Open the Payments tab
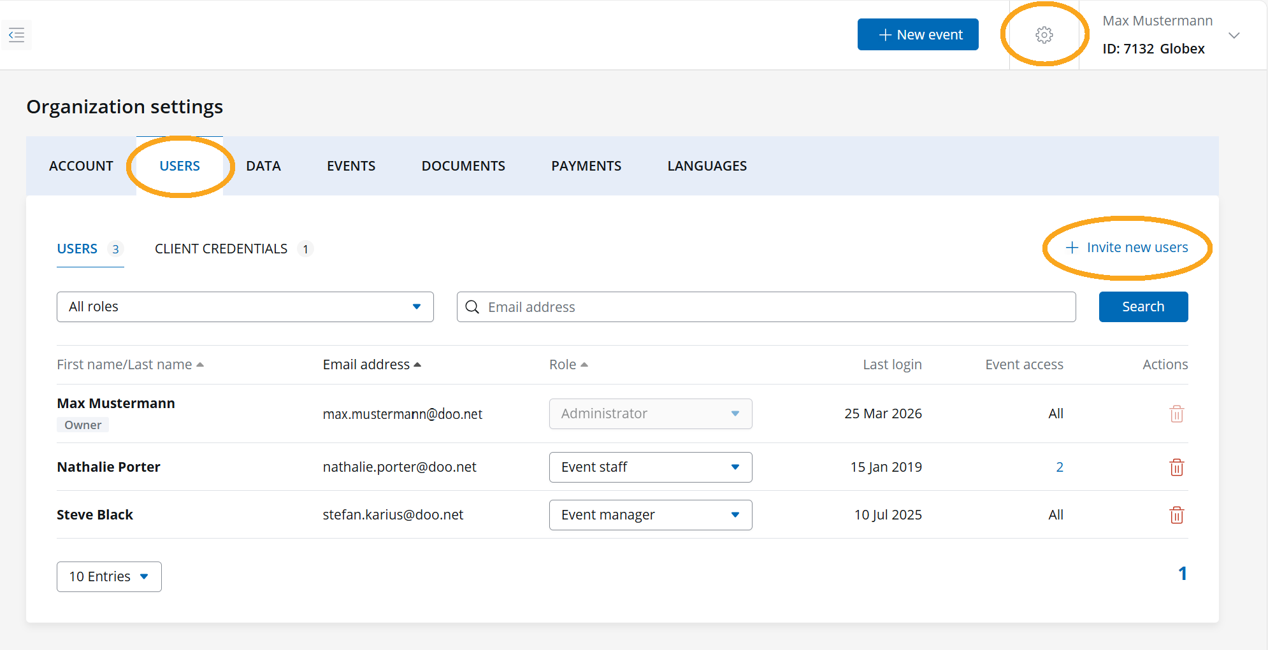1268x650 pixels. pos(586,166)
